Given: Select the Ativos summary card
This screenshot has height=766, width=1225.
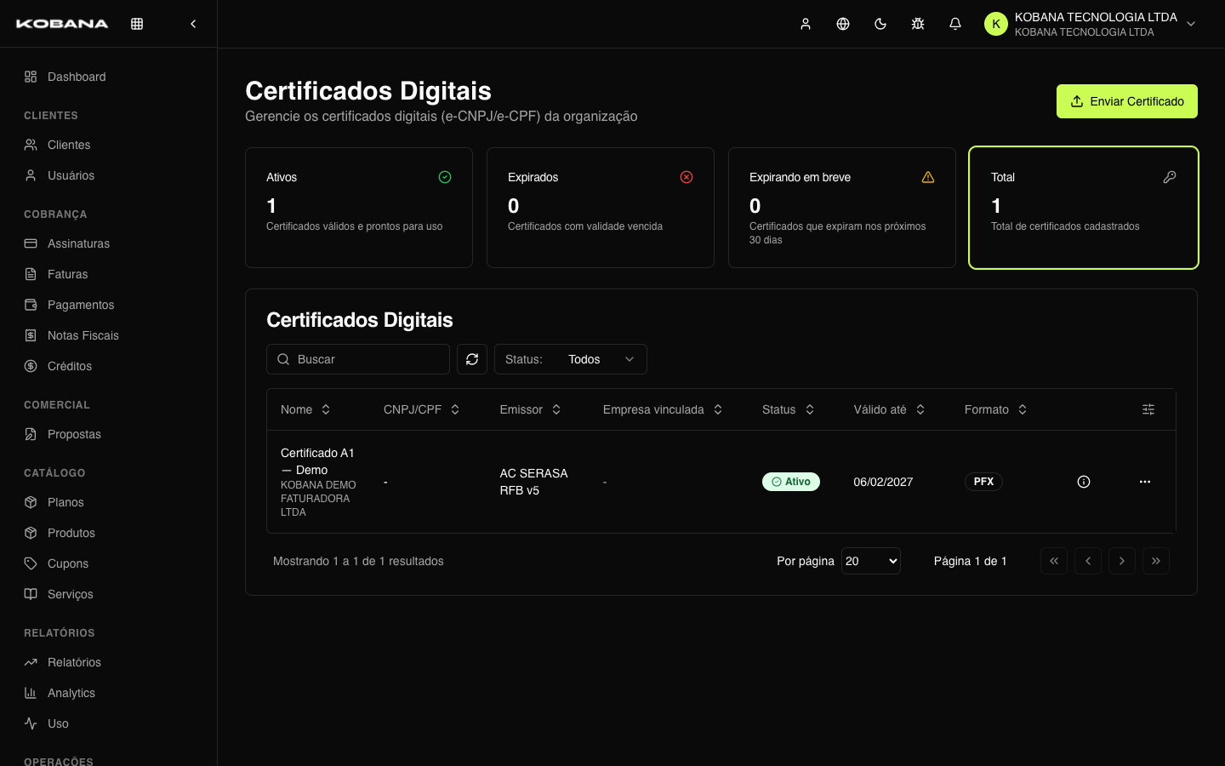Looking at the screenshot, I should [359, 208].
